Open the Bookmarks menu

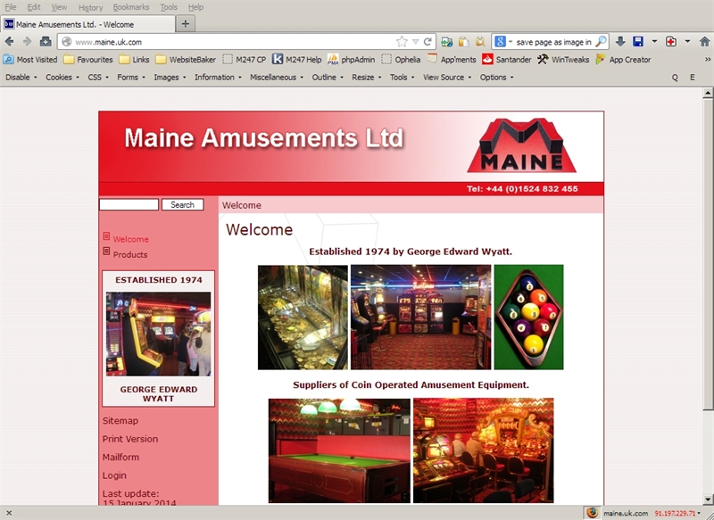[x=130, y=7]
